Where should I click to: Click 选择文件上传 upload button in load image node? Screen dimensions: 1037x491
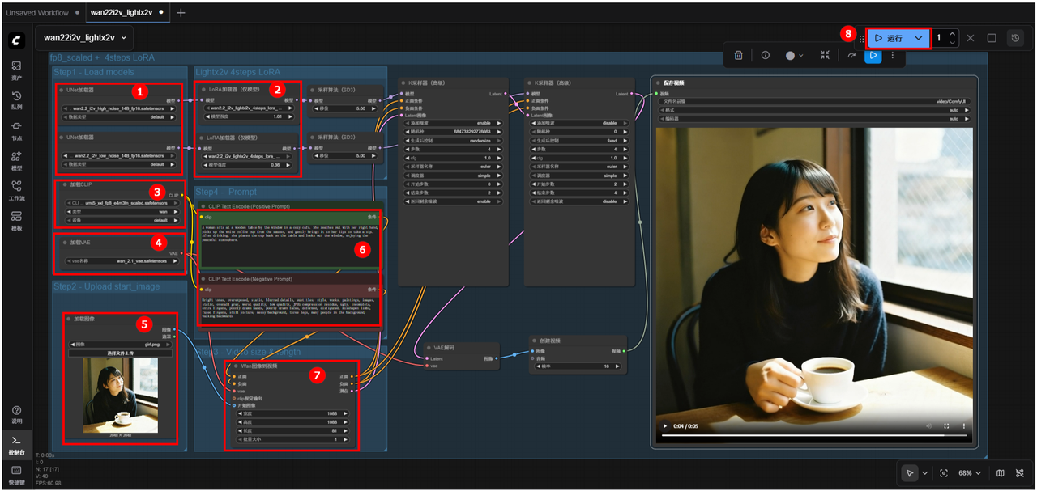click(120, 353)
